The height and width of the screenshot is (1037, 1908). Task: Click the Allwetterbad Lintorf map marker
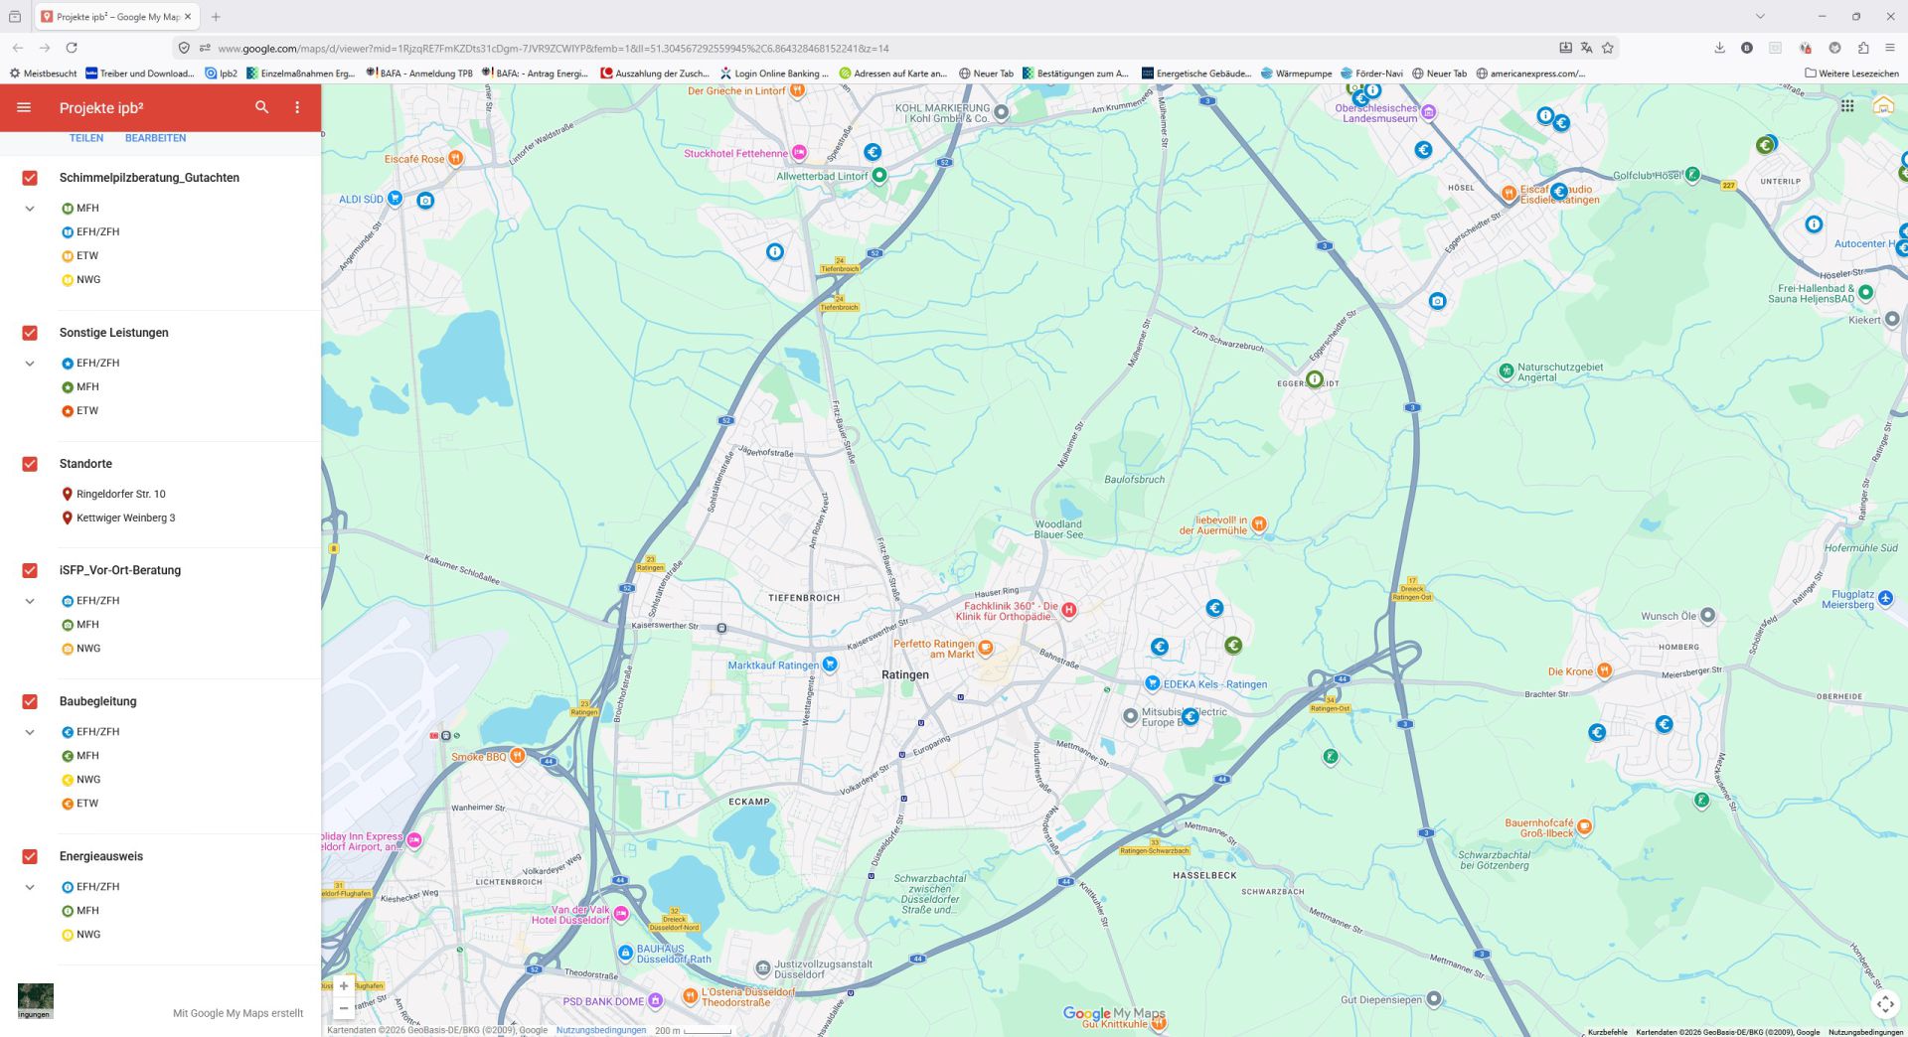pyautogui.click(x=879, y=176)
